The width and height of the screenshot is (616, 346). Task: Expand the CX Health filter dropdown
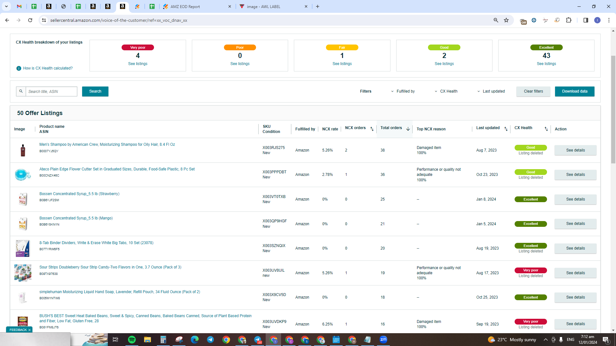click(x=446, y=91)
